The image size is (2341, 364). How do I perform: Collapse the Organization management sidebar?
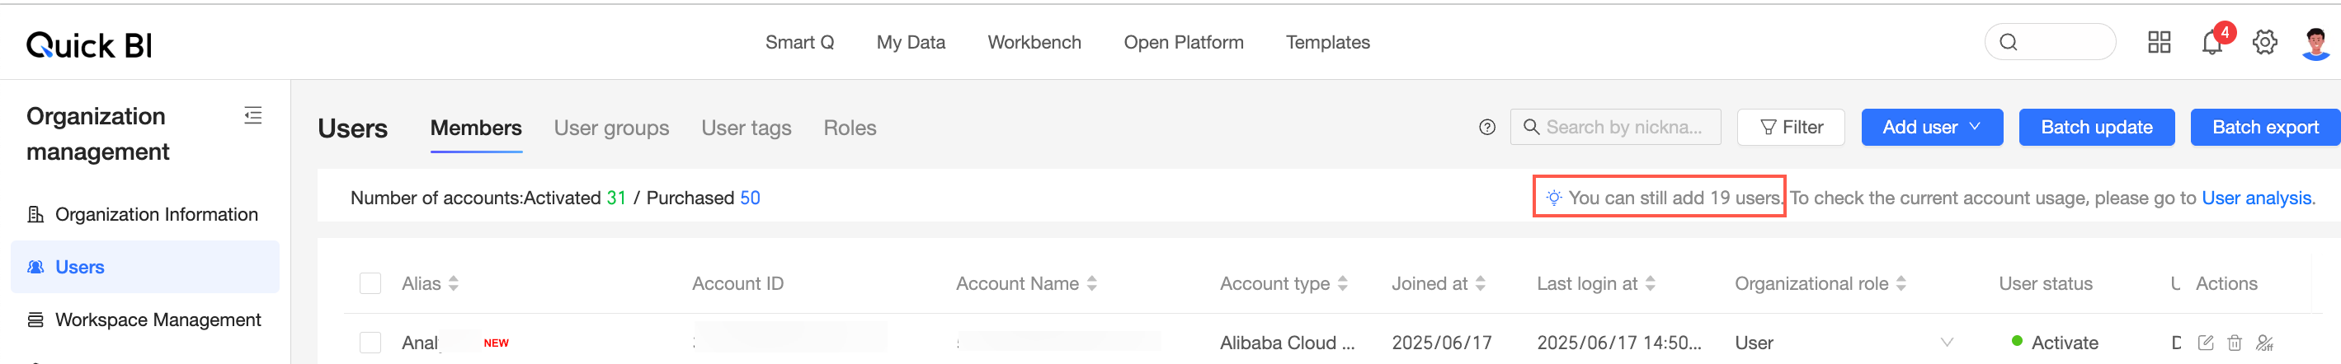[x=252, y=115]
